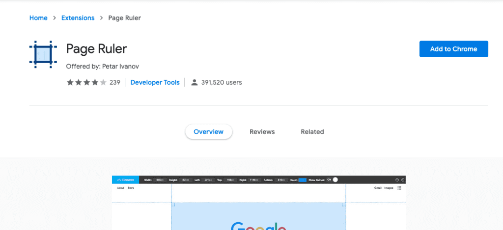Select the Overview tab

tap(208, 132)
